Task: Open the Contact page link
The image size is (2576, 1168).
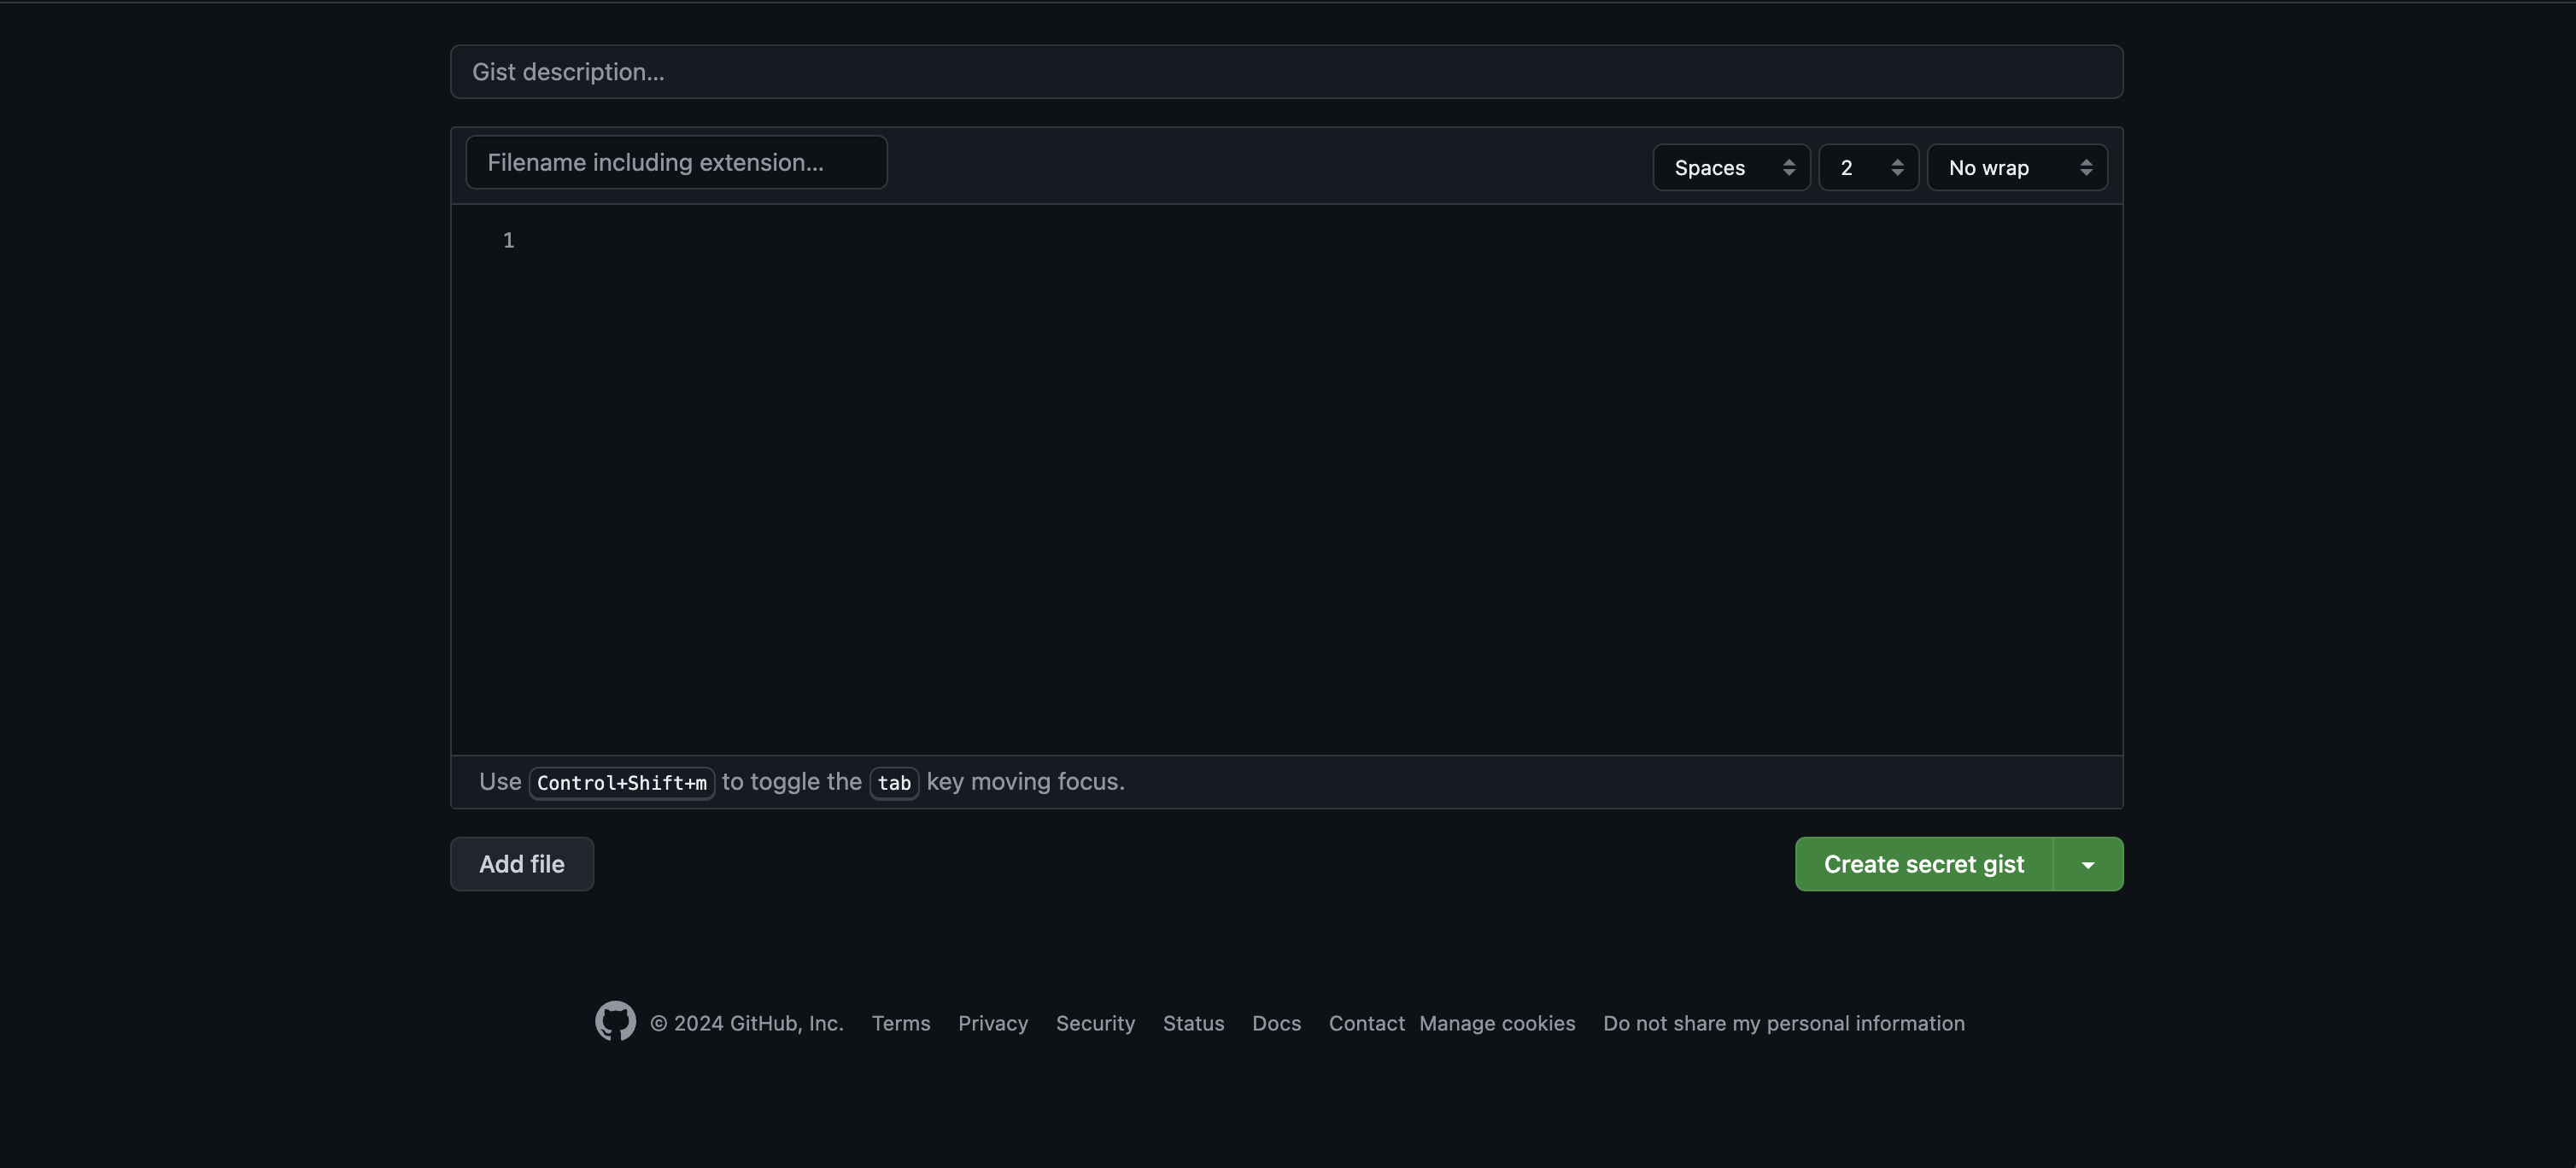Action: (x=1366, y=1023)
